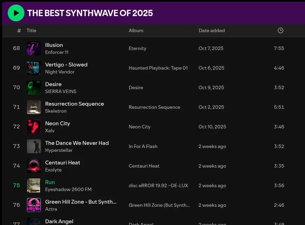Open the SIERRA VEINS artist link
This screenshot has height=225, width=305.
(60, 92)
